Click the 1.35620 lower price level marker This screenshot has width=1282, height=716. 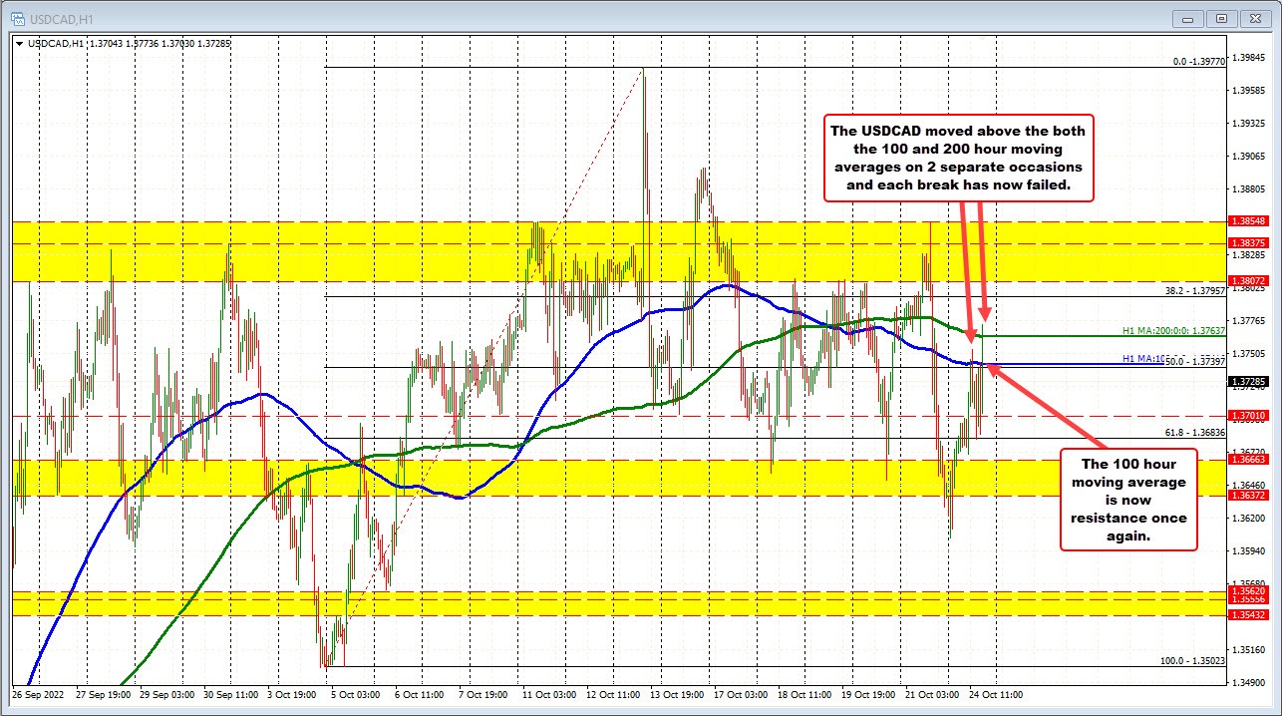click(1250, 590)
